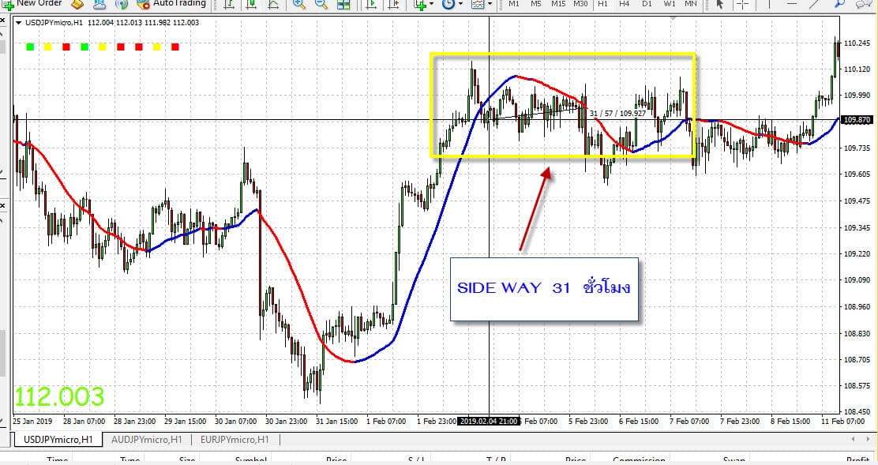Toggle chart shift from right border

[x=394, y=5]
